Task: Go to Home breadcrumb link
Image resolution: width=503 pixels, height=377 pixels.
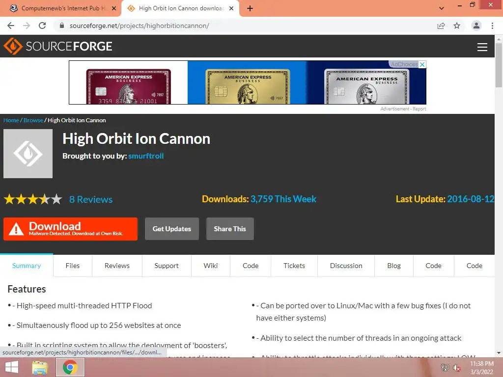Action: coord(11,120)
